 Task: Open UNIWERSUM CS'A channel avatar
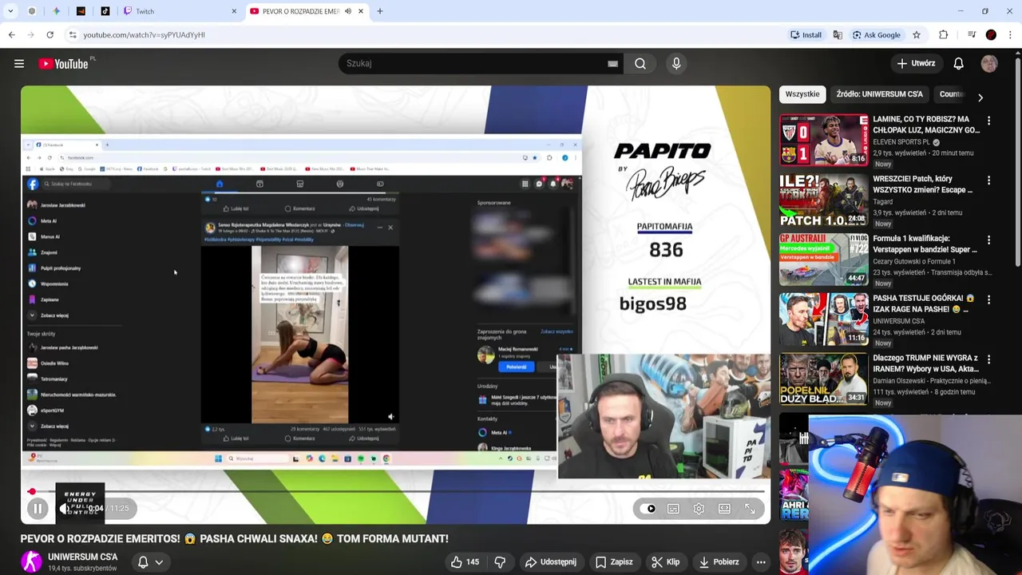coord(31,561)
